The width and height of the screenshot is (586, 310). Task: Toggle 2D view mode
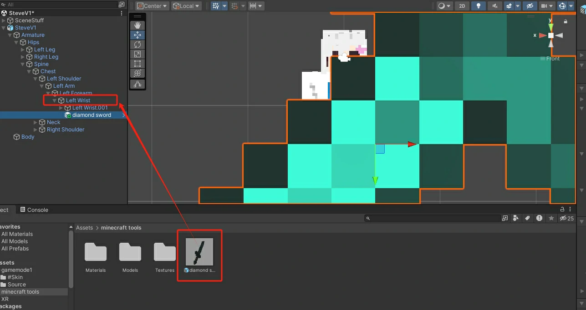click(x=462, y=6)
